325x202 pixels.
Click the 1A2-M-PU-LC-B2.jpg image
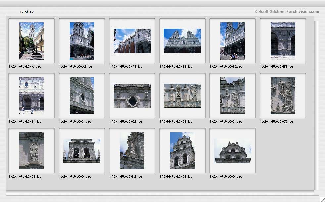232,41
